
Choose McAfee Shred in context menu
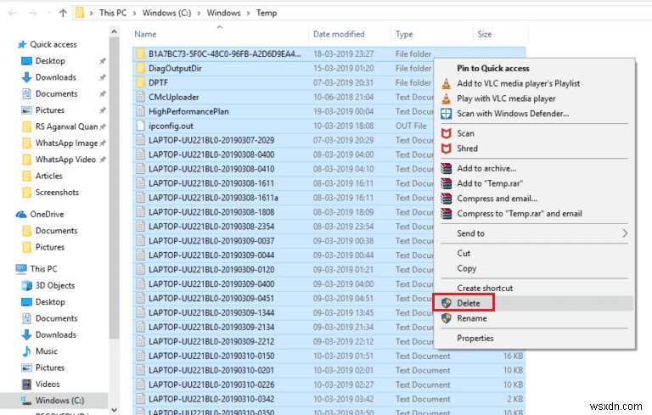click(x=468, y=149)
